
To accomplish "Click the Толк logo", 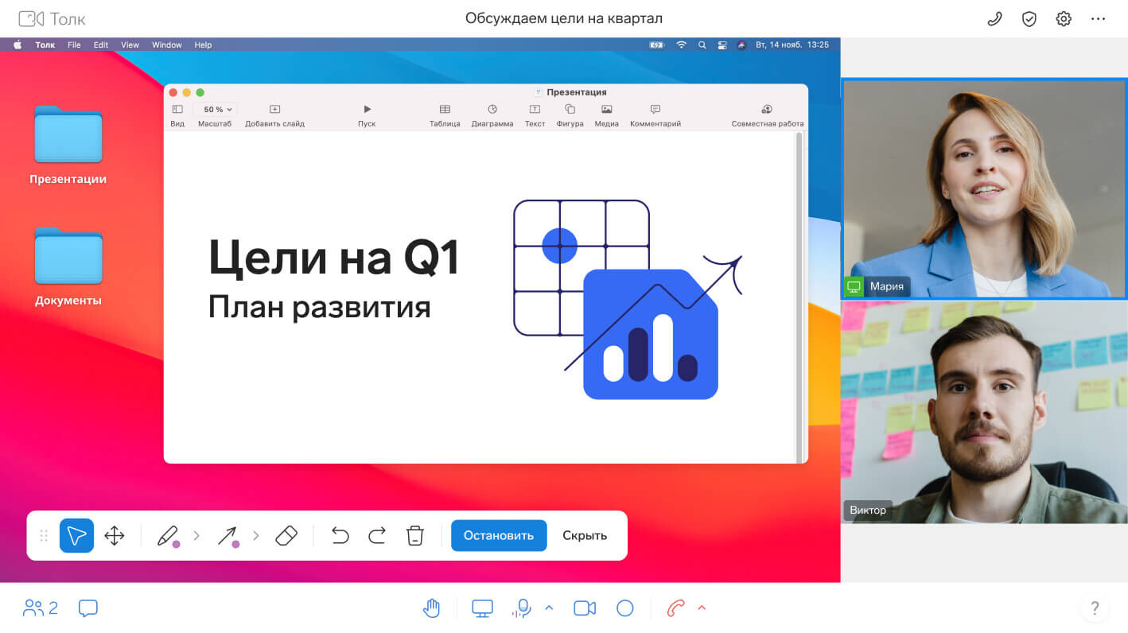I will pos(52,19).
